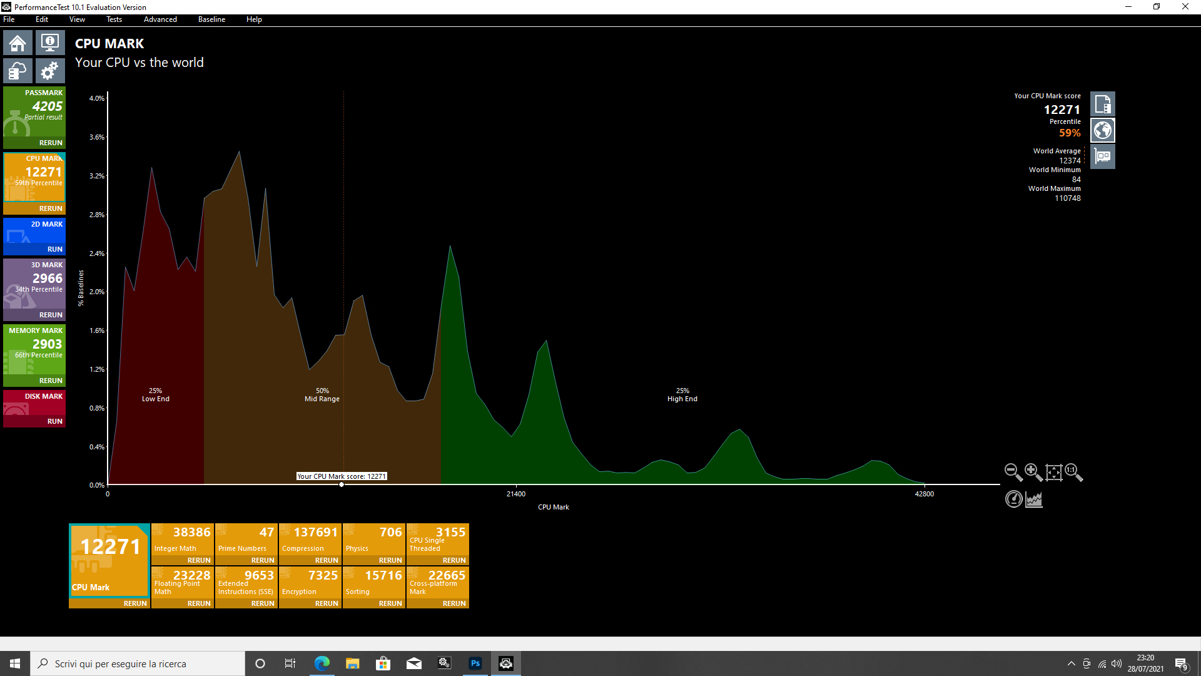Zoom in the chart with the plus magnifier

[x=1033, y=472]
